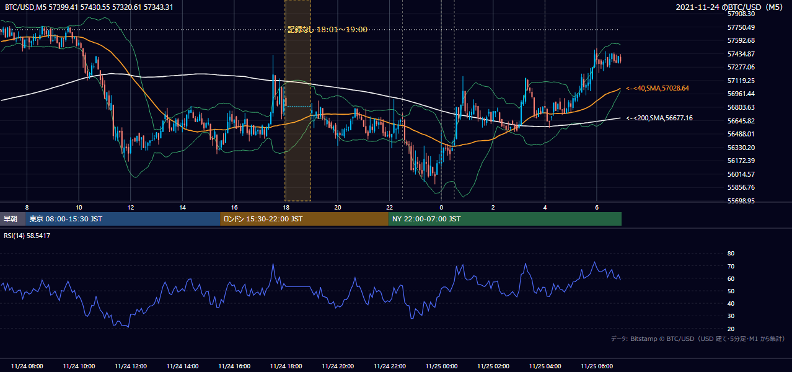Click hour label 16 below the price chart
The height and width of the screenshot is (372, 792).
click(x=234, y=207)
